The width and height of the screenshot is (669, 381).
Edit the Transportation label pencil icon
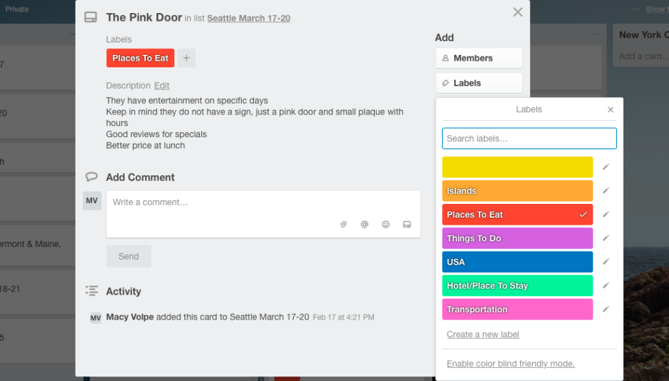point(606,309)
